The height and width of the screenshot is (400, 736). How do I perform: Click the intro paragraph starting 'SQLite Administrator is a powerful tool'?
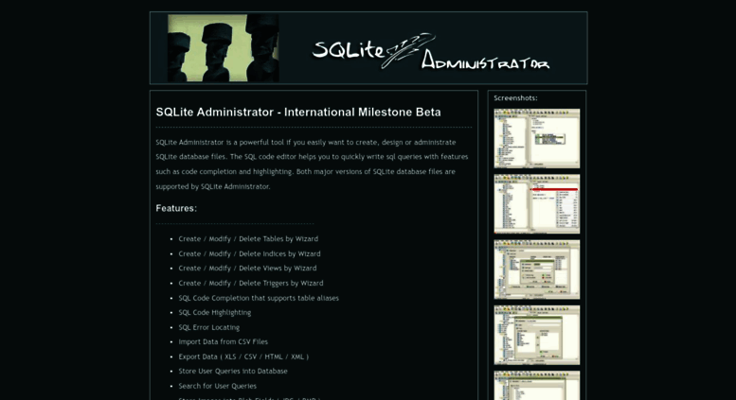[313, 165]
